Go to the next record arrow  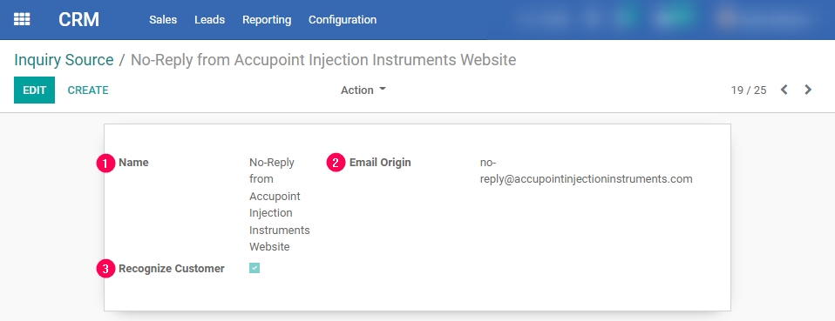(x=808, y=90)
